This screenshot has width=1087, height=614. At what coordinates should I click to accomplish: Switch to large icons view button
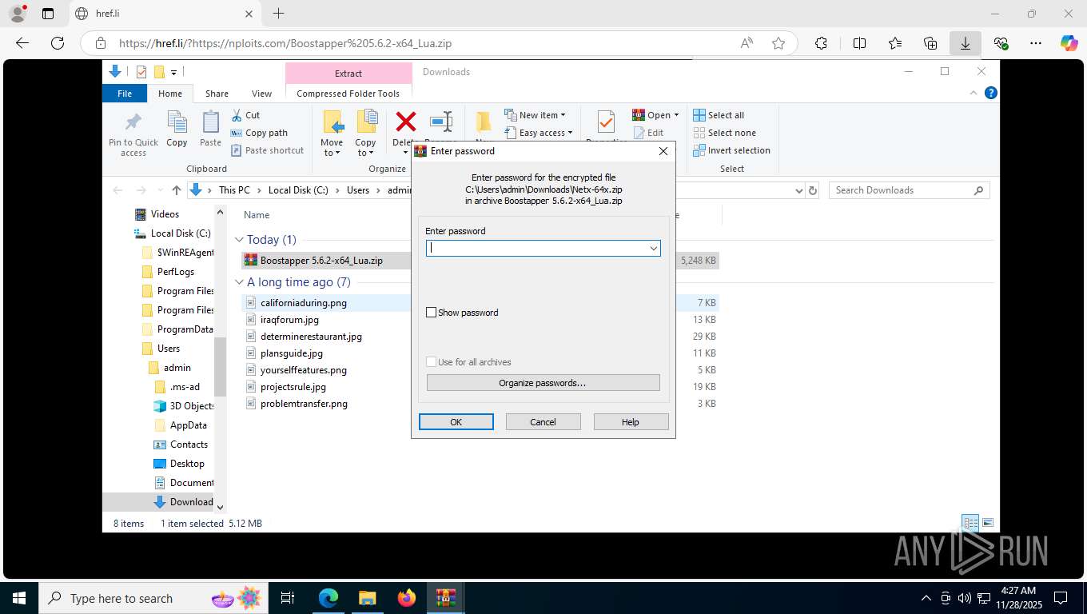[988, 523]
